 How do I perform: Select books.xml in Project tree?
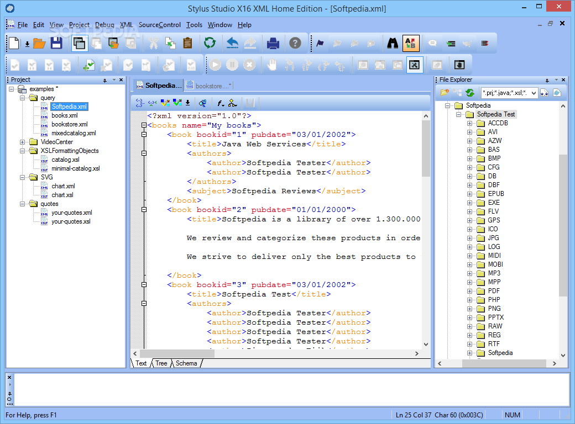[65, 116]
